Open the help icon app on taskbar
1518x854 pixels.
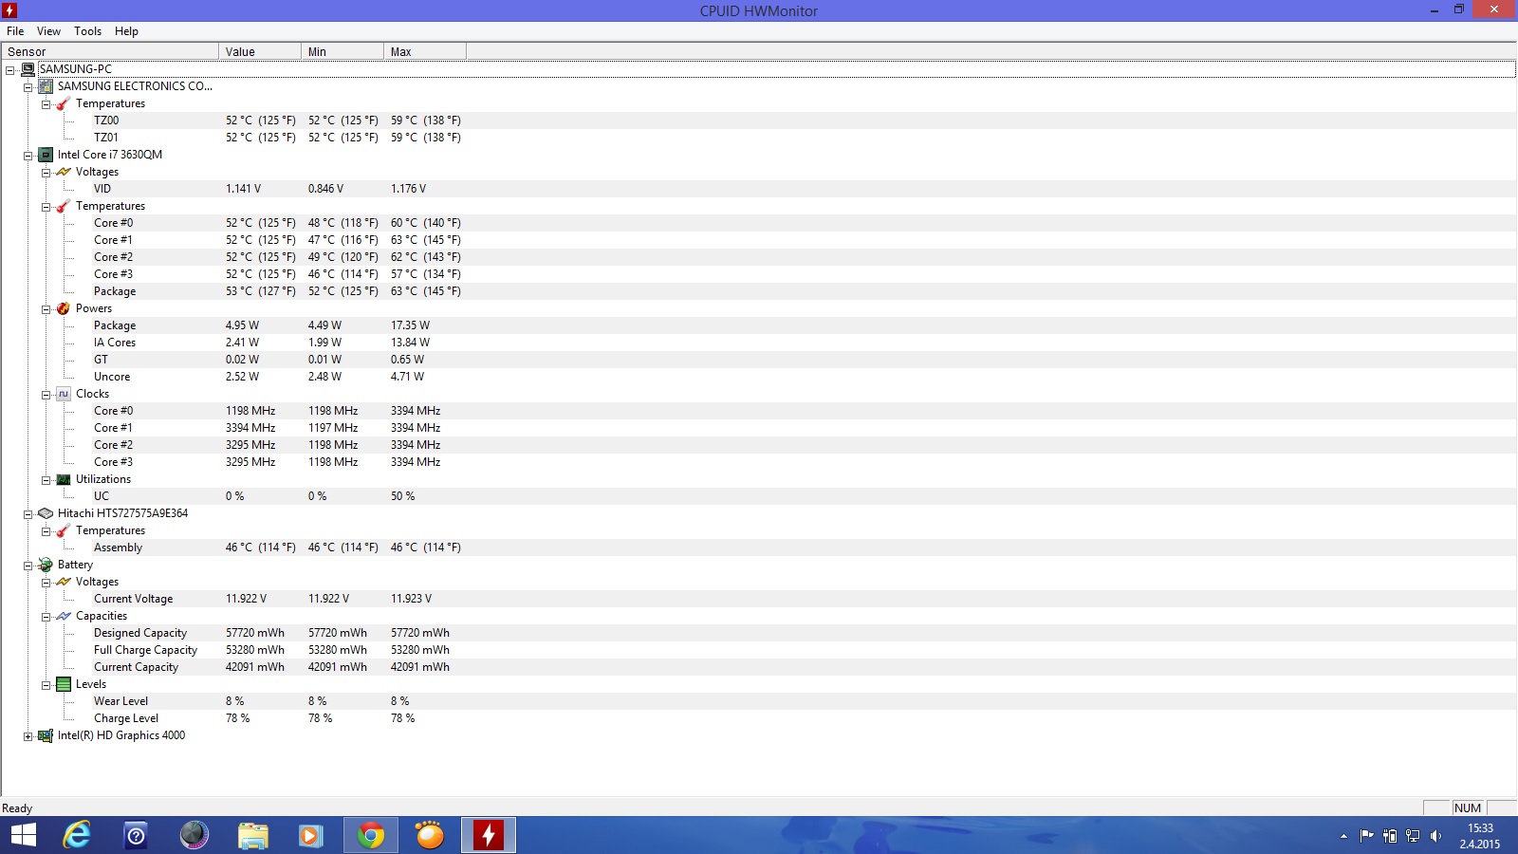[x=136, y=835]
